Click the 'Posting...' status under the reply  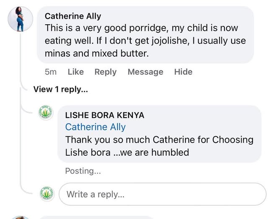pos(82,171)
